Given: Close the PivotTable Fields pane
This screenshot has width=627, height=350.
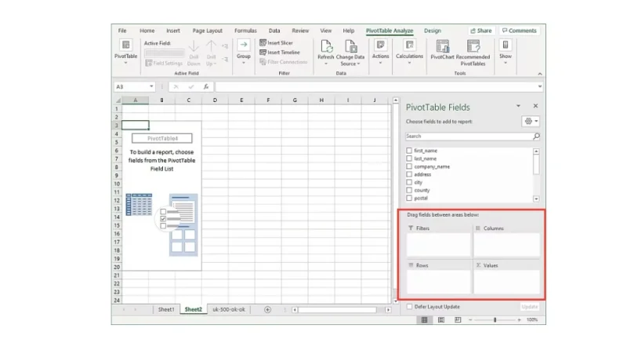Looking at the screenshot, I should coord(535,106).
